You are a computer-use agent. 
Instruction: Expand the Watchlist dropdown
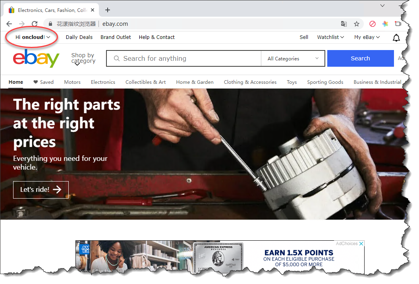(330, 37)
